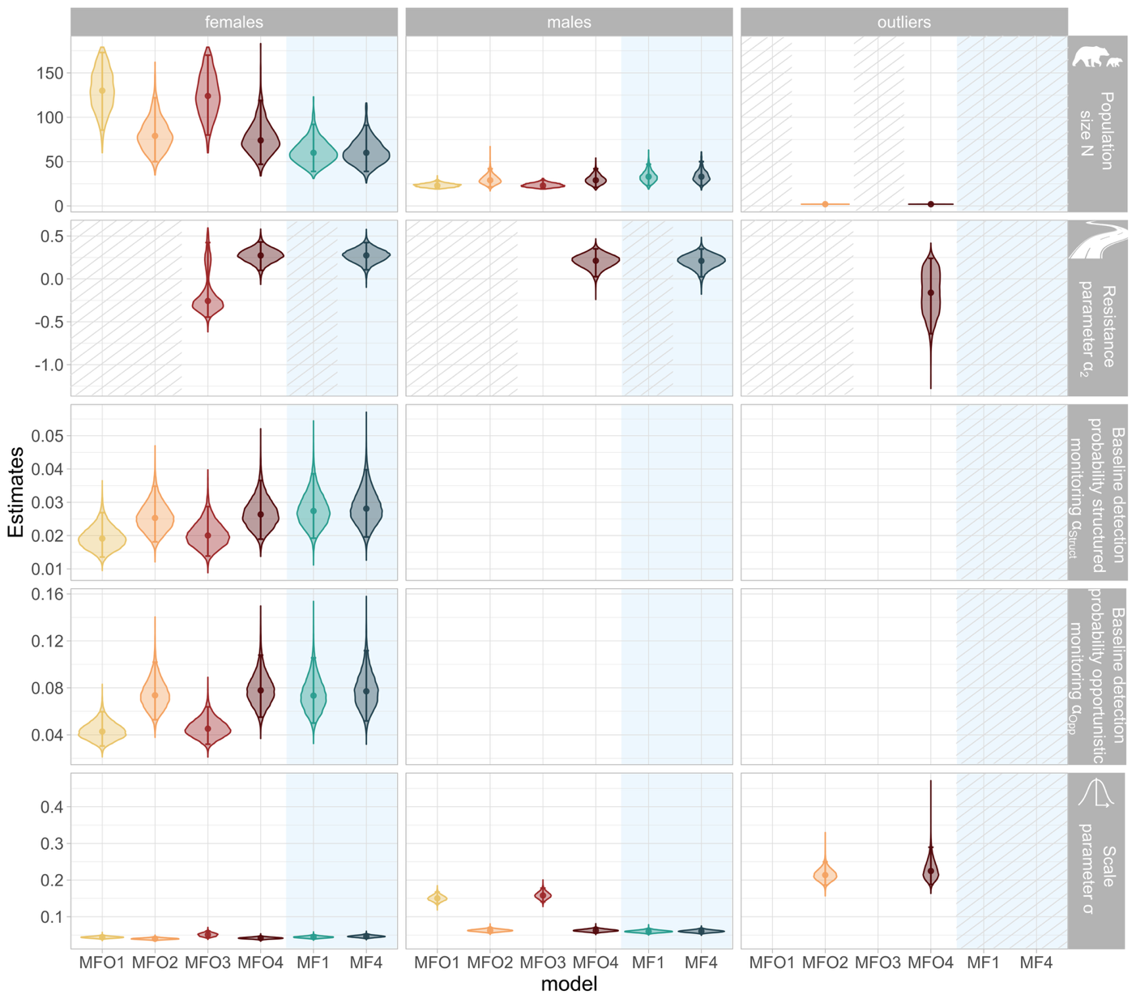Click the red MFO3 violin in males scale parameter

(543, 895)
